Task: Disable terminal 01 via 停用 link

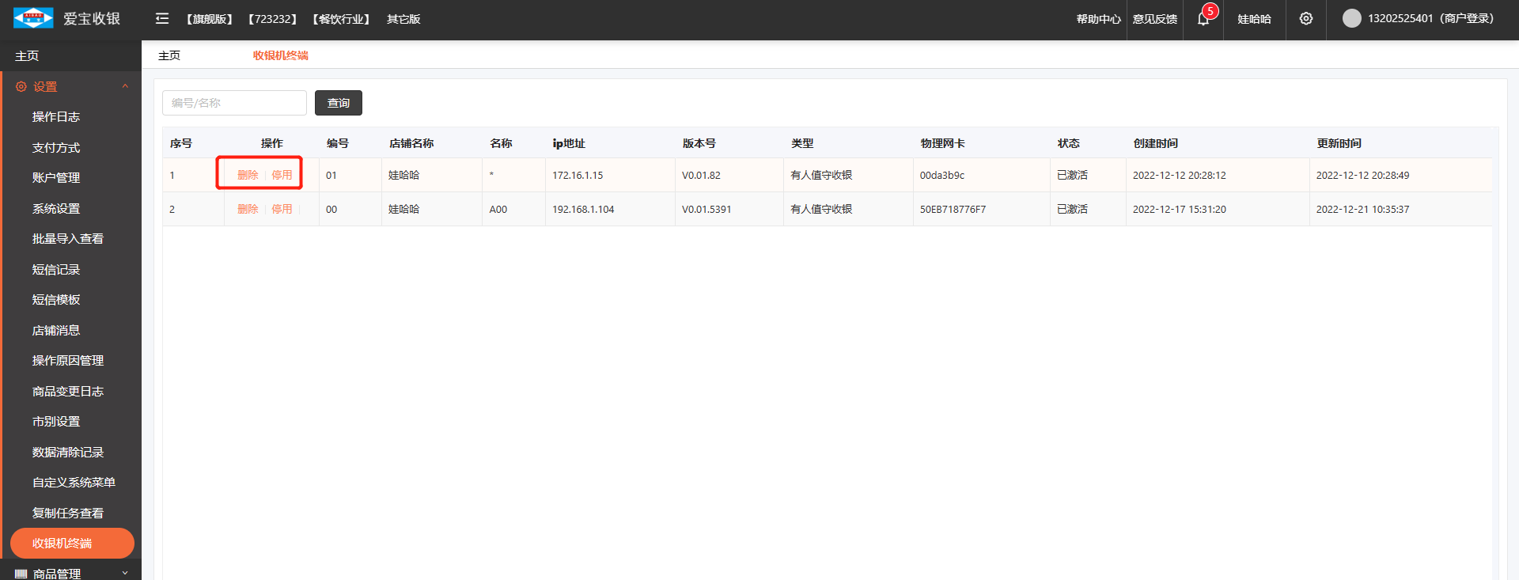Action: 282,175
